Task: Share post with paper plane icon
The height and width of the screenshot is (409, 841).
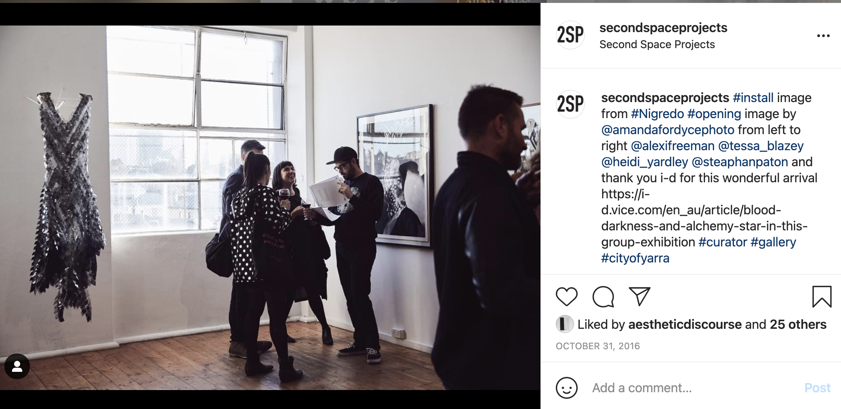Action: click(x=639, y=296)
